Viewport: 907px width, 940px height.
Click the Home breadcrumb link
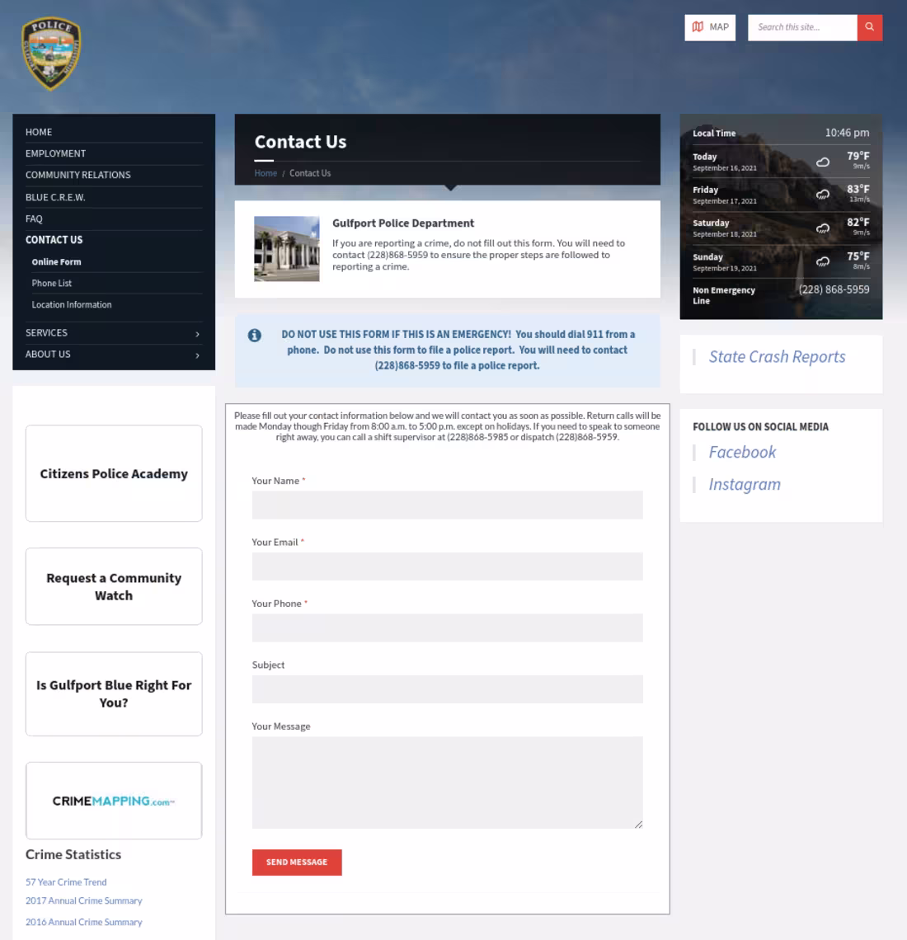pos(266,173)
